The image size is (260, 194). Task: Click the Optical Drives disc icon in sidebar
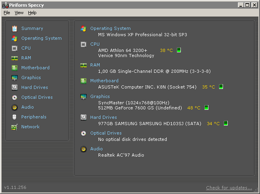point(15,98)
